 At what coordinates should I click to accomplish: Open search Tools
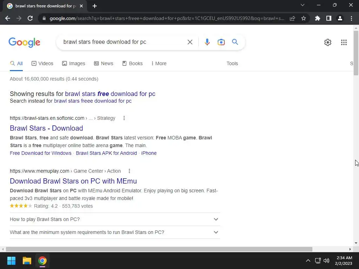[232, 63]
